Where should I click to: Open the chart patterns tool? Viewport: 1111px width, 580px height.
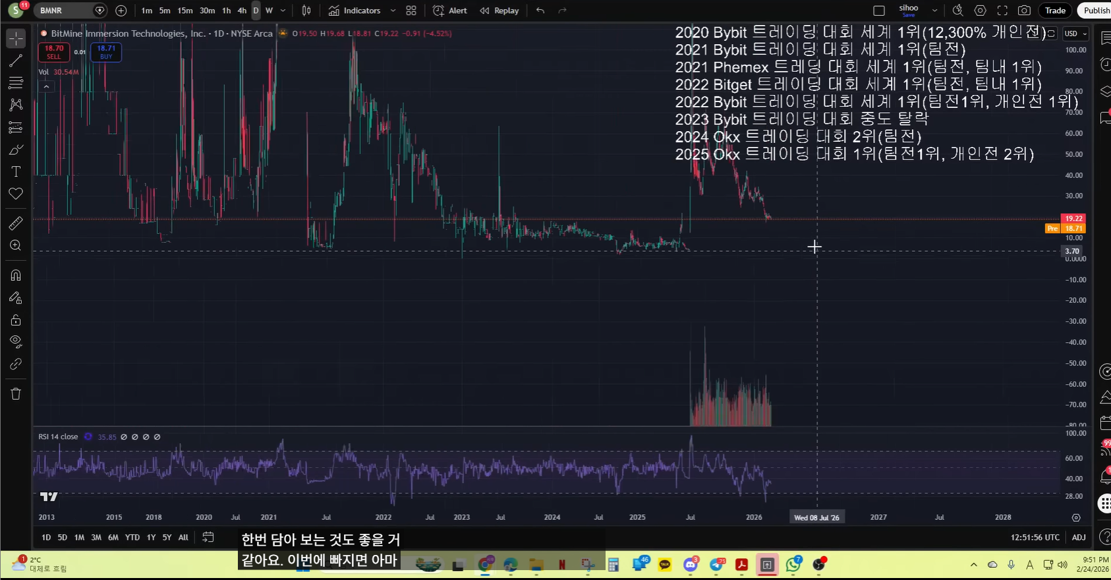(16, 105)
